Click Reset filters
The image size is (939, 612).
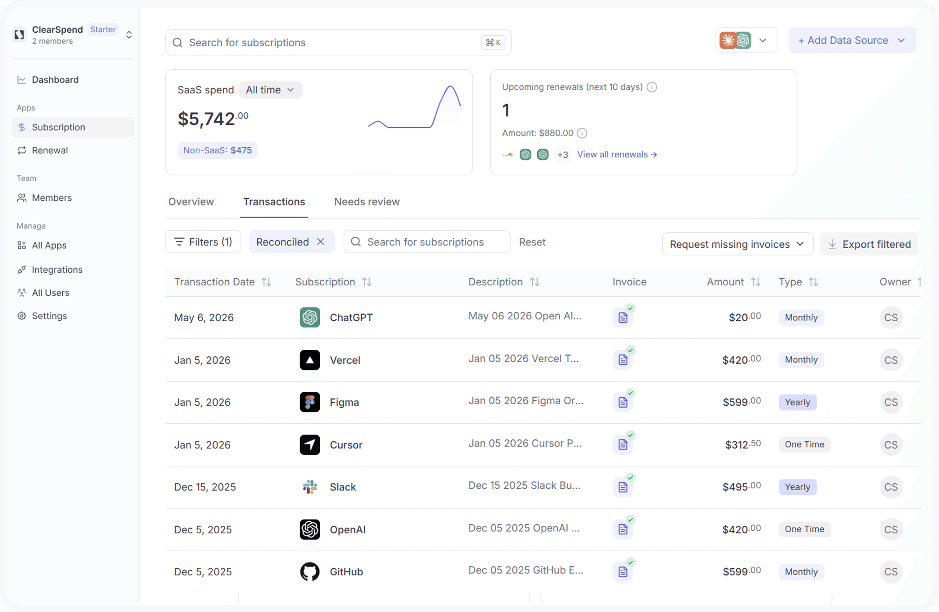[532, 242]
